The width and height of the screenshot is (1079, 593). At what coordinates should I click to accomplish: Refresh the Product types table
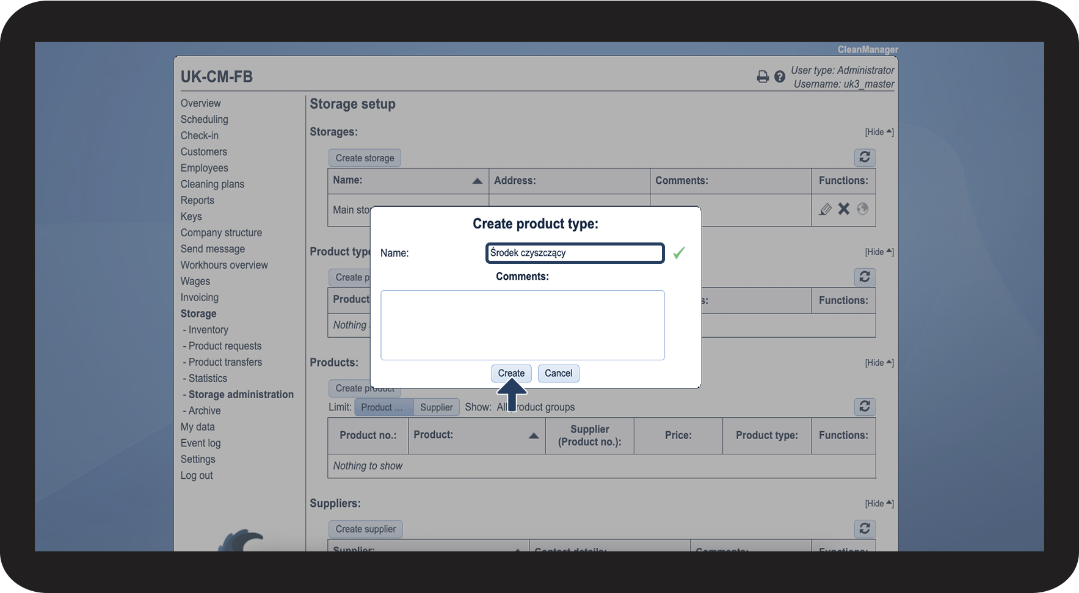[x=864, y=277]
